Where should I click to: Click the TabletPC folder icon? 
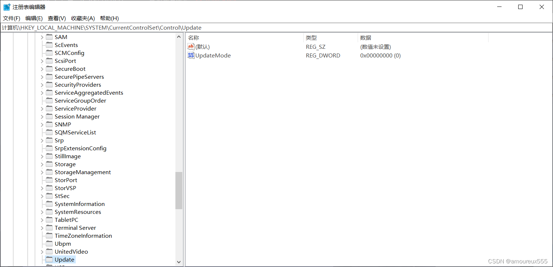(x=49, y=220)
